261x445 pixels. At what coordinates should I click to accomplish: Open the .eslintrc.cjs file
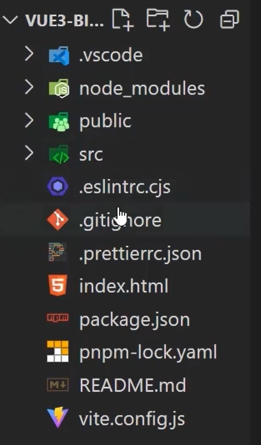(x=125, y=187)
